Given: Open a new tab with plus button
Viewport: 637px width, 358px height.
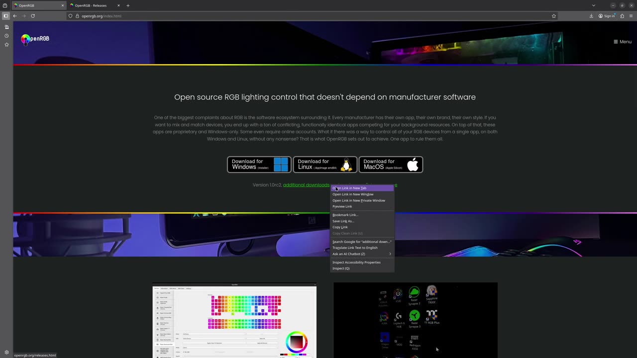Looking at the screenshot, I should coord(128,5).
